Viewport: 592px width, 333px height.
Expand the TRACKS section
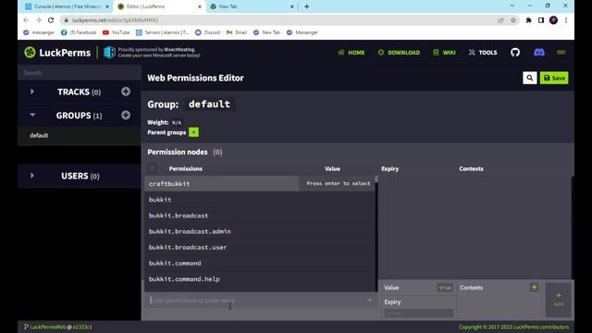coord(32,92)
